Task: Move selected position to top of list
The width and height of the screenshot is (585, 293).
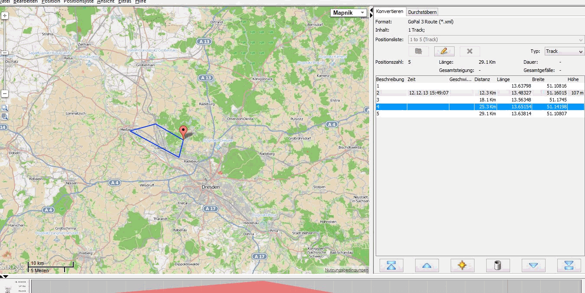Action: pyautogui.click(x=391, y=265)
